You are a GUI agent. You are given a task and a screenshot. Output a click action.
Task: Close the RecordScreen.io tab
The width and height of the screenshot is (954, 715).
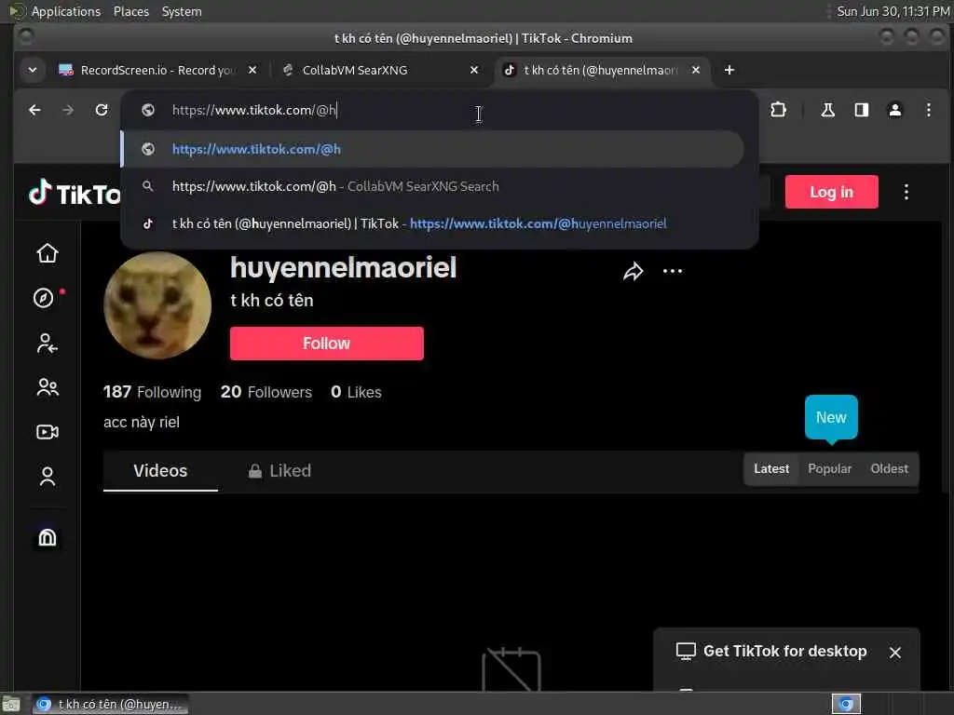coord(252,70)
